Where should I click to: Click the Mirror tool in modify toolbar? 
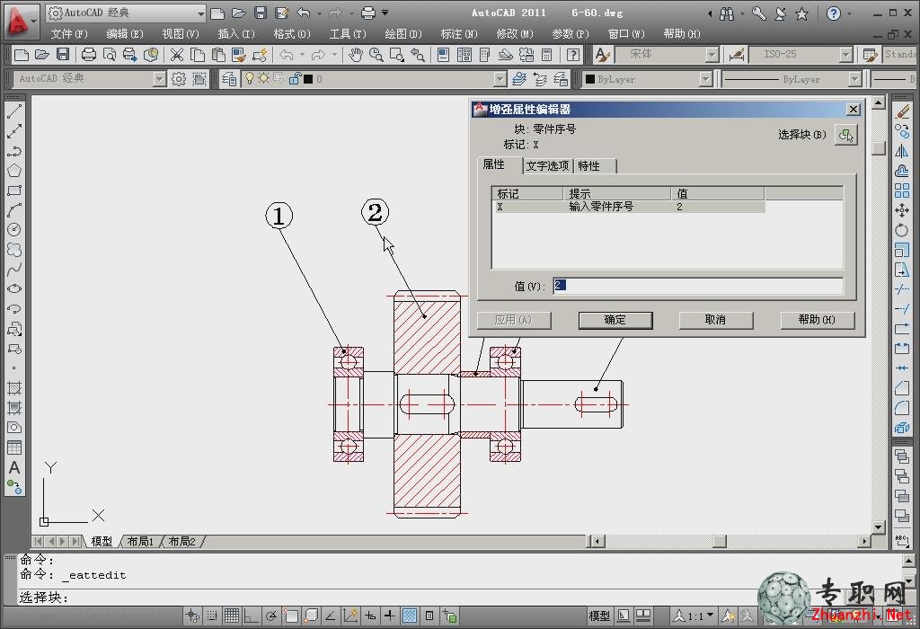pyautogui.click(x=902, y=151)
